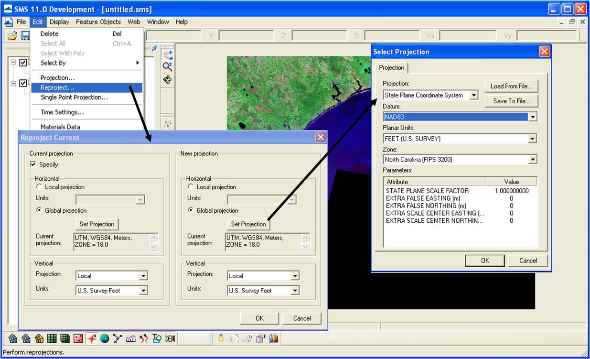590x359 pixels.
Task: Open the Display menu
Action: pos(59,22)
